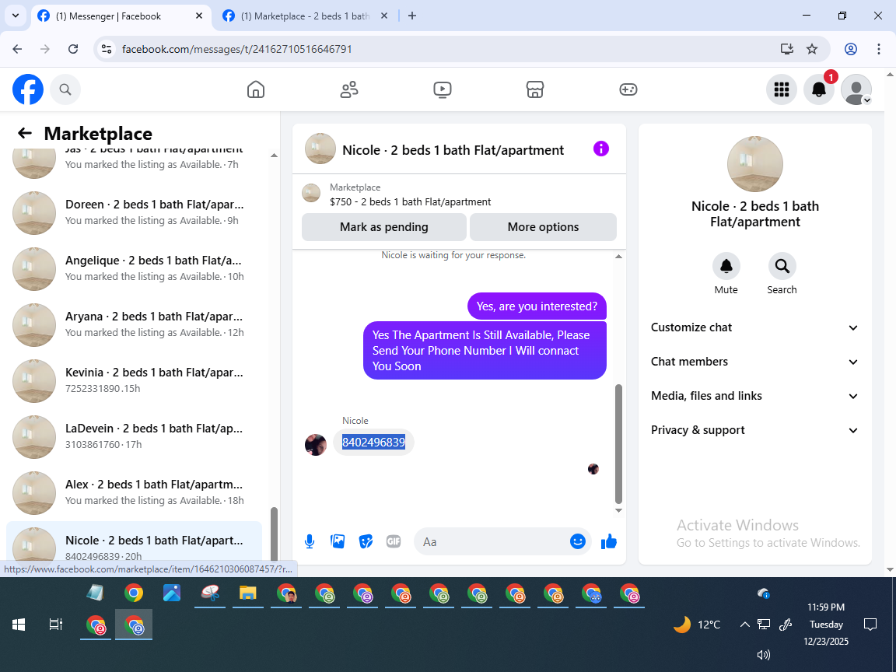Open Task View on the taskbar
896x672 pixels.
coord(55,625)
